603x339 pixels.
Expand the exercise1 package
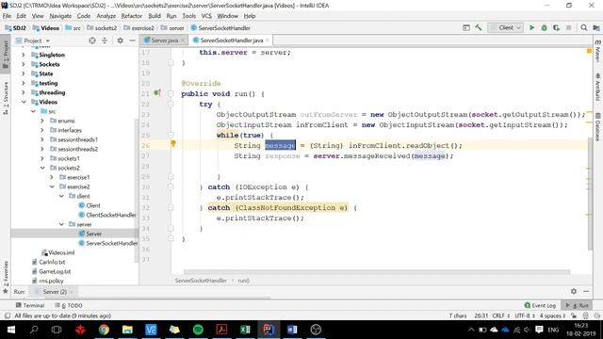tap(52, 177)
